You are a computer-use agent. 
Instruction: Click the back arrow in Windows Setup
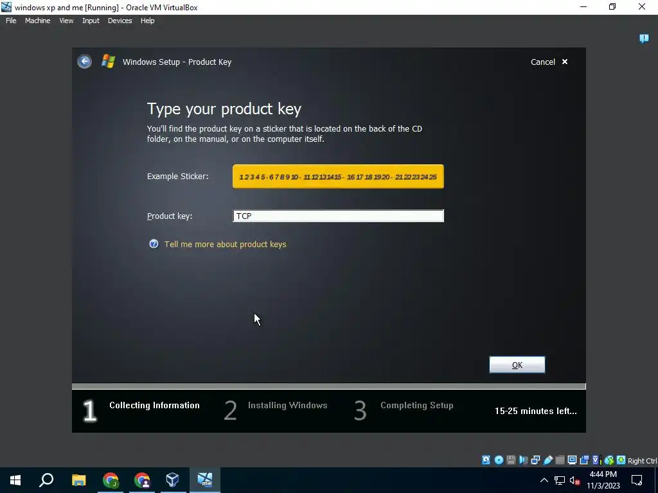[x=84, y=62]
